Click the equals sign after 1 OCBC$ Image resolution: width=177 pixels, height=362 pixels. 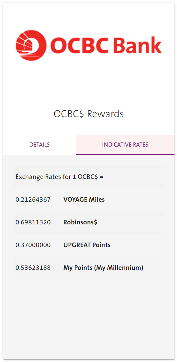click(x=101, y=177)
